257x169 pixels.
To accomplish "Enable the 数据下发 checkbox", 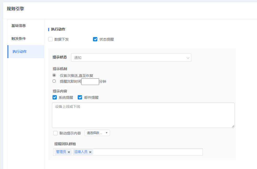I will pyautogui.click(x=50, y=40).
